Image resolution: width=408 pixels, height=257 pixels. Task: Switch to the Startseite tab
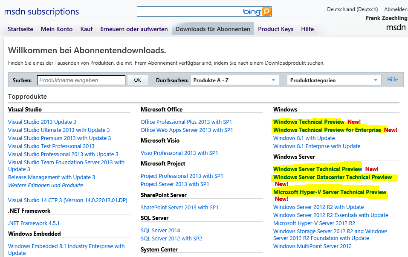point(20,29)
